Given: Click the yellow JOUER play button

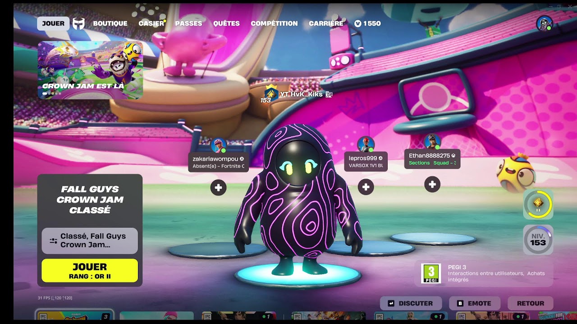Looking at the screenshot, I should (90, 270).
